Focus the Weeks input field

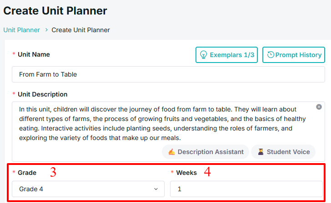pyautogui.click(x=246, y=189)
